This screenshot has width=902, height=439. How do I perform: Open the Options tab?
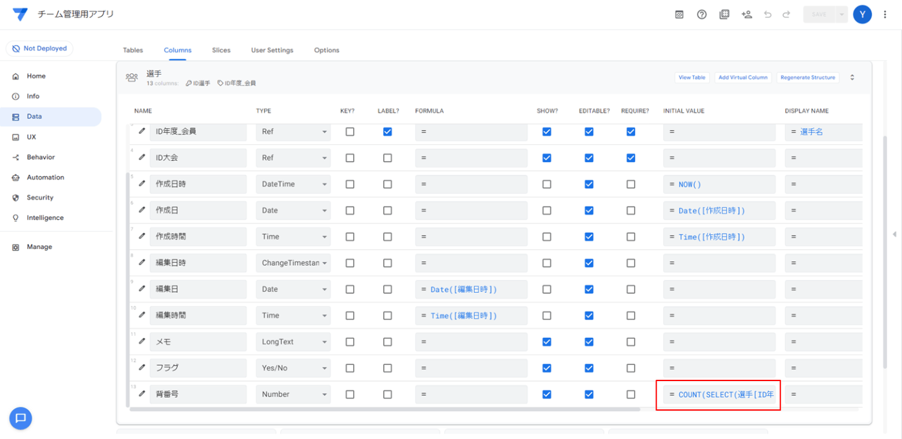click(327, 50)
